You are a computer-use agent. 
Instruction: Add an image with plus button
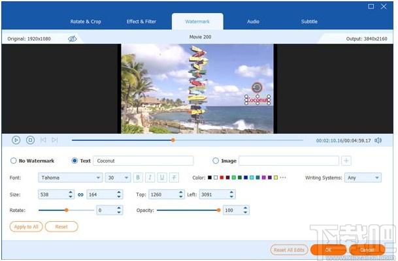point(346,161)
